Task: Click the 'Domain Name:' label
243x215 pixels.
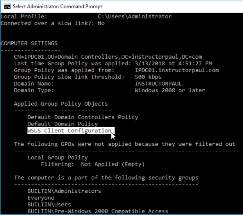Action: [34, 84]
